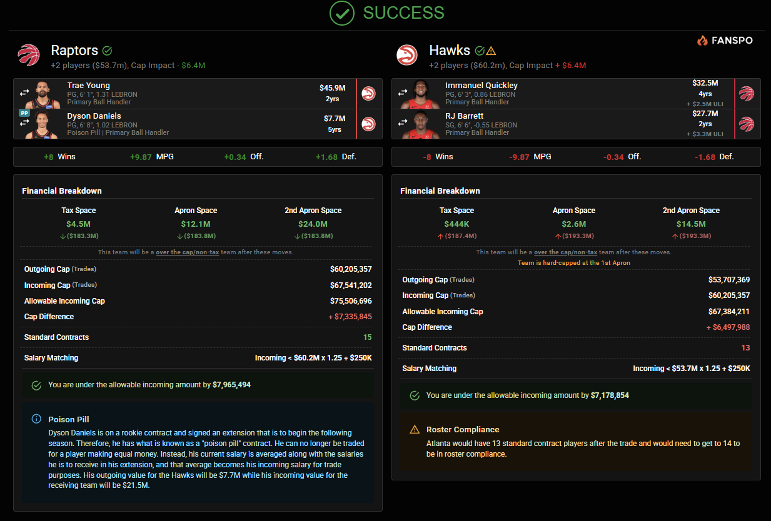Click the Fanspo flame logo

pyautogui.click(x=702, y=41)
